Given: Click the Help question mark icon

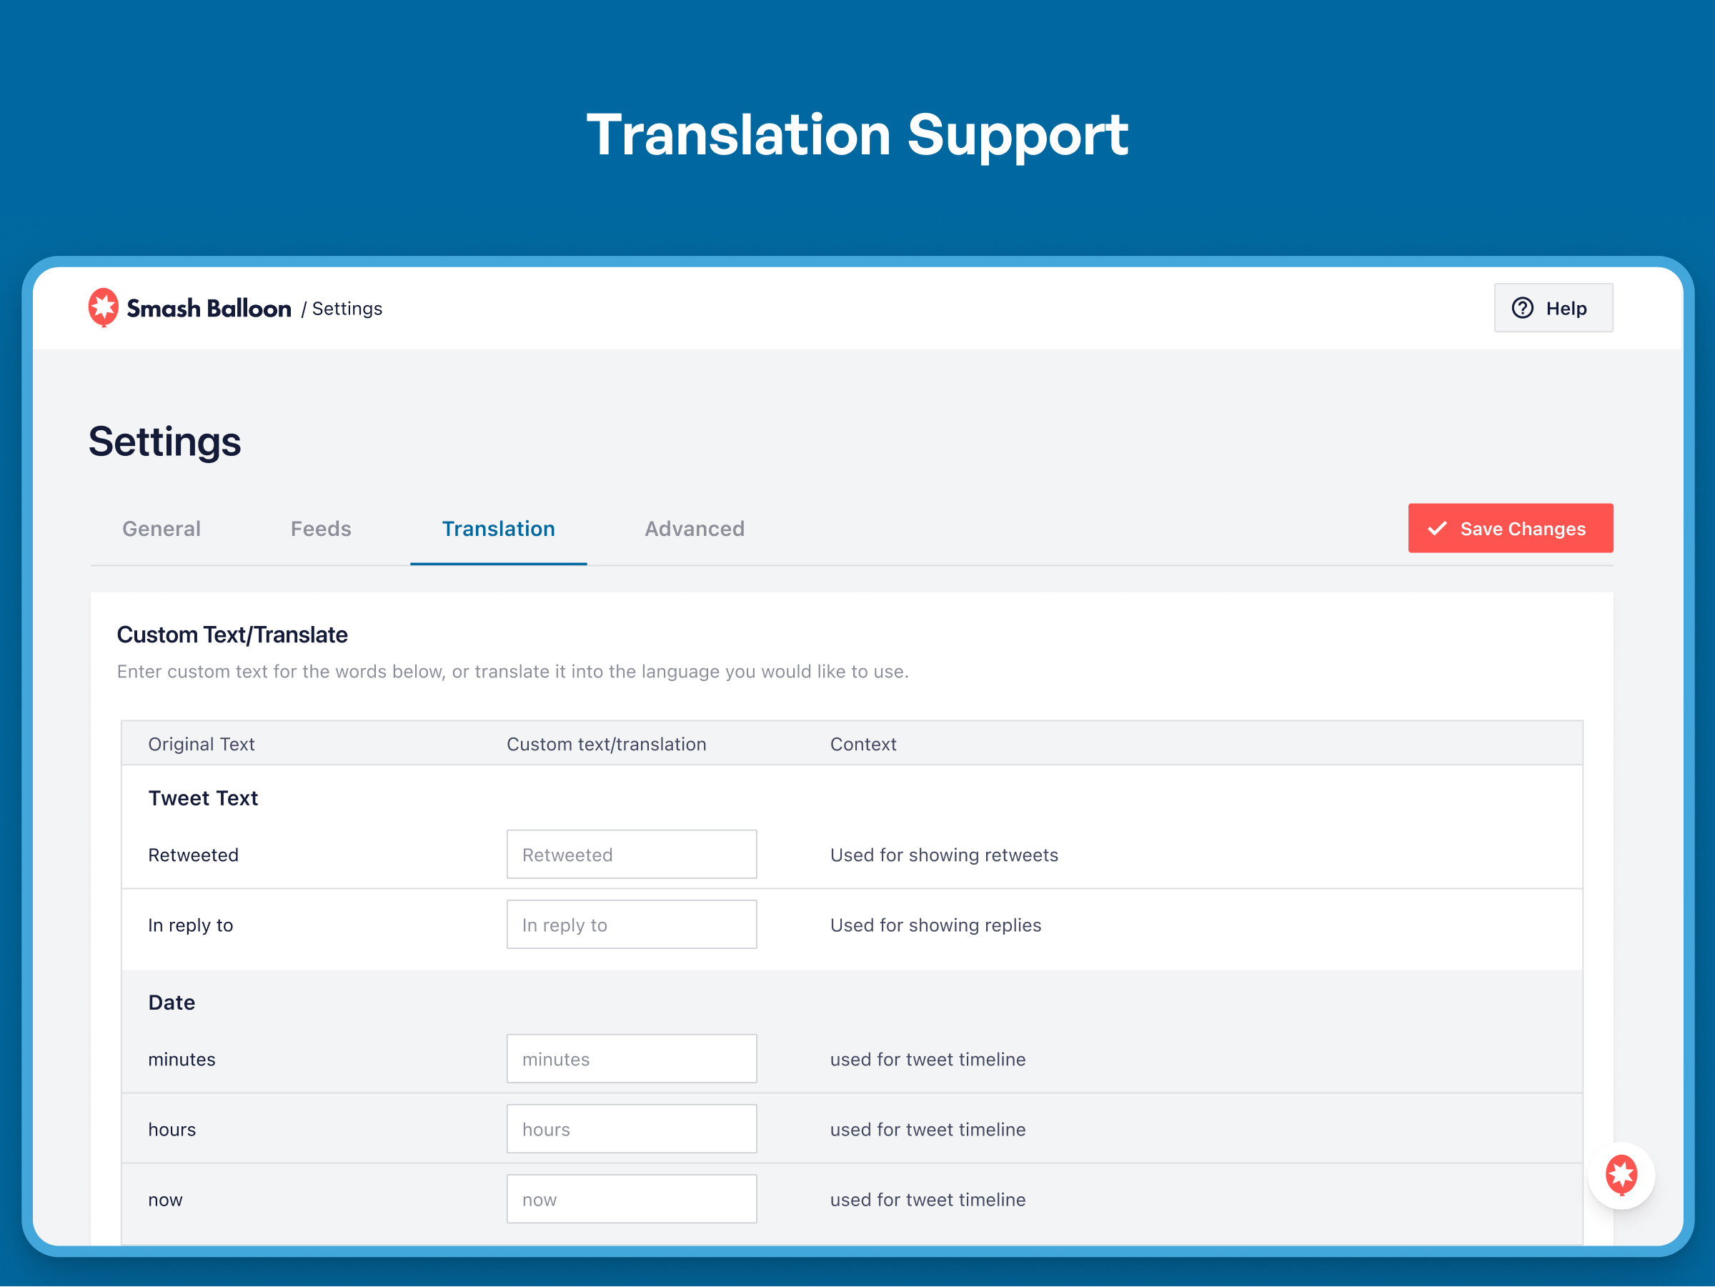Looking at the screenshot, I should tap(1523, 308).
